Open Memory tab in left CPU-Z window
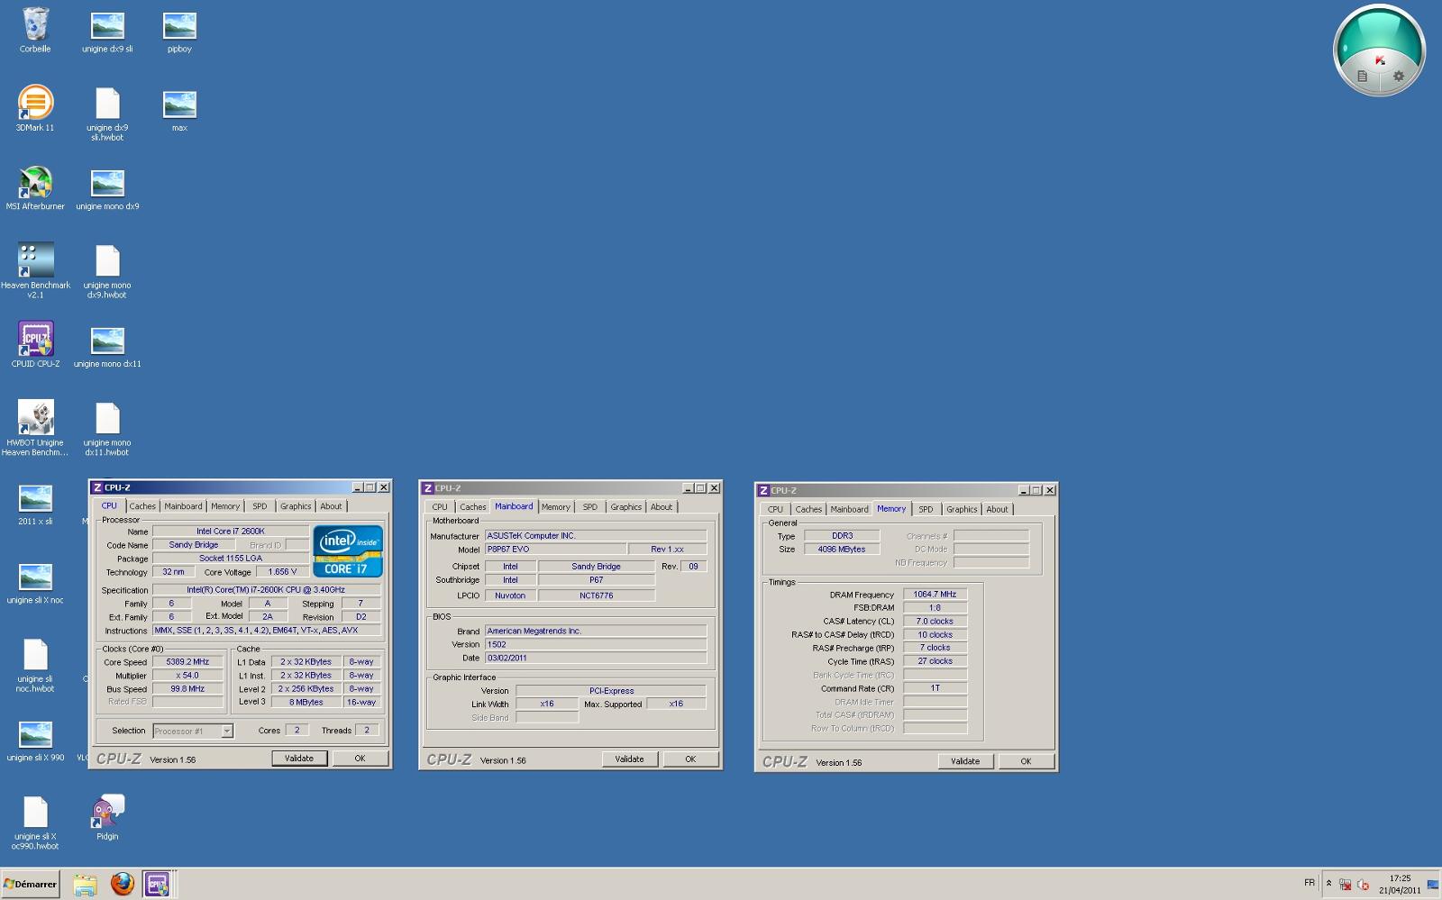The width and height of the screenshot is (1442, 900). (225, 506)
